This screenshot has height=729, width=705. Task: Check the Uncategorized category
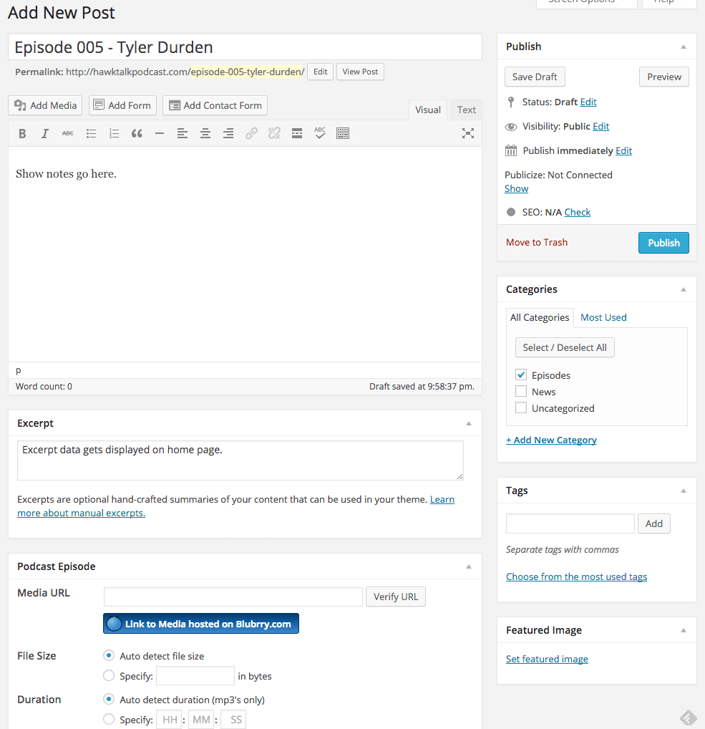(521, 407)
